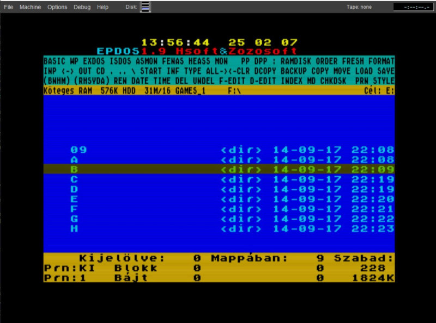
Task: Select the C directory entry
Action: [x=219, y=179]
